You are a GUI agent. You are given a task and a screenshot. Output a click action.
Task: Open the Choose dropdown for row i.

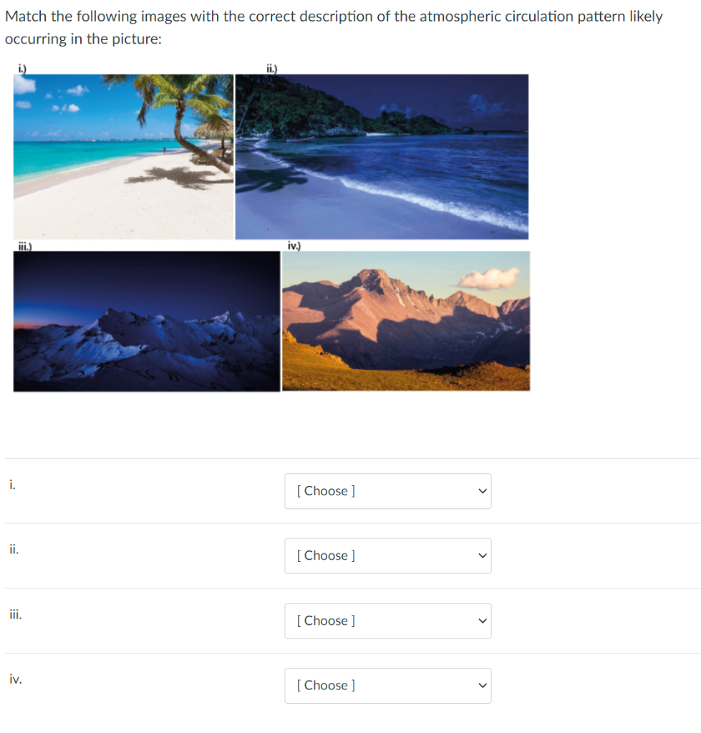(x=387, y=491)
